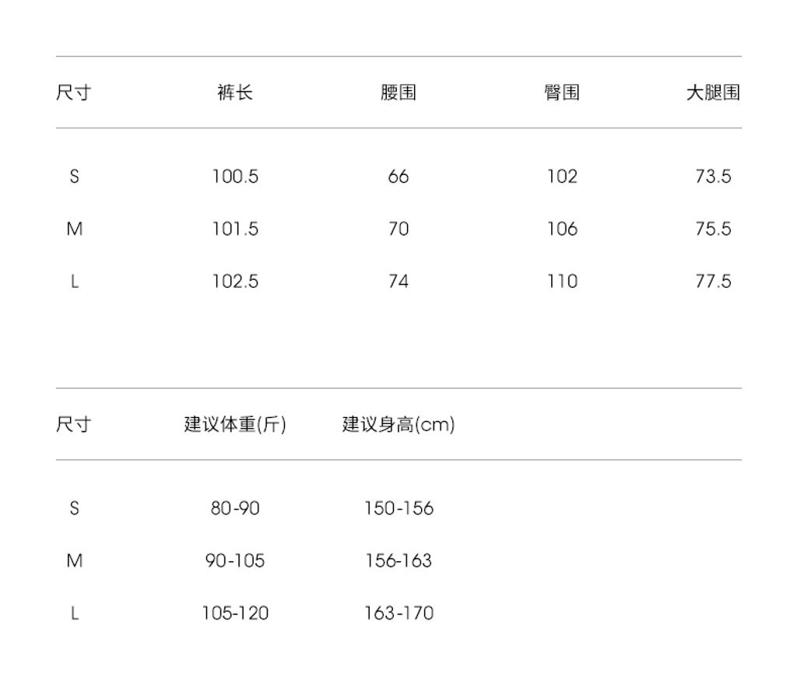Select the 105-120 weight range
The height and width of the screenshot is (684, 797).
235,613
